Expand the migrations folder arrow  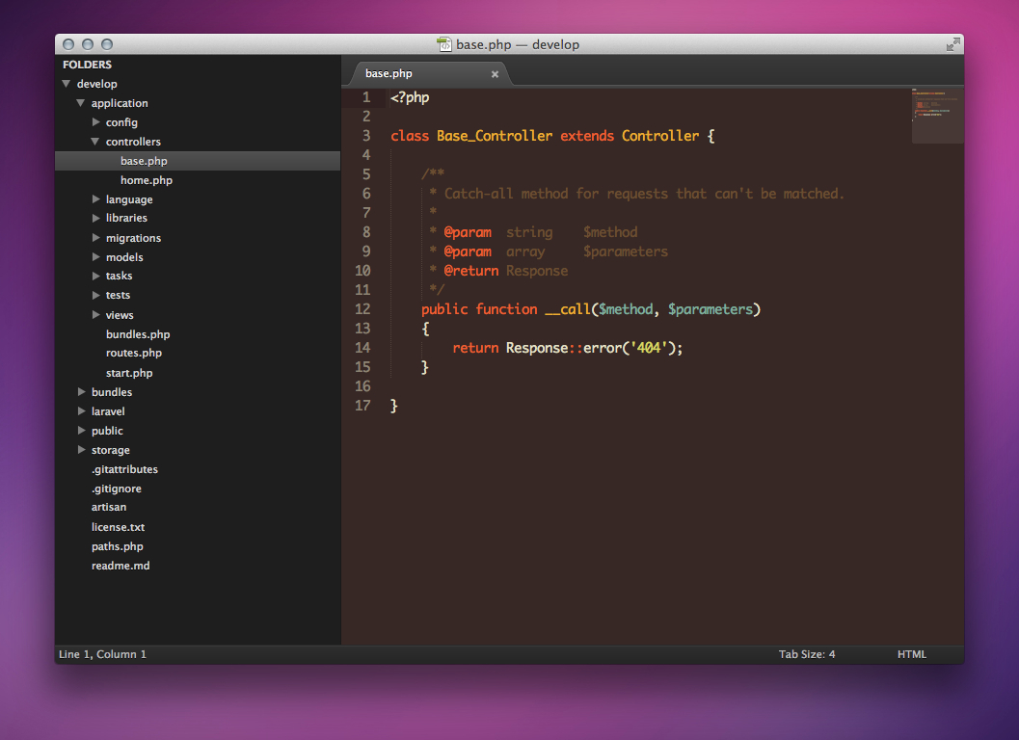tap(96, 238)
